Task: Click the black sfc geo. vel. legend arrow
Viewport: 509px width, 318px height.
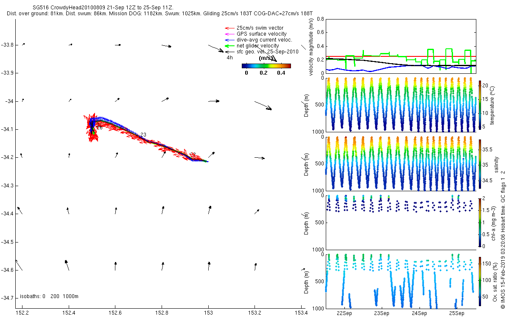Action: point(229,52)
